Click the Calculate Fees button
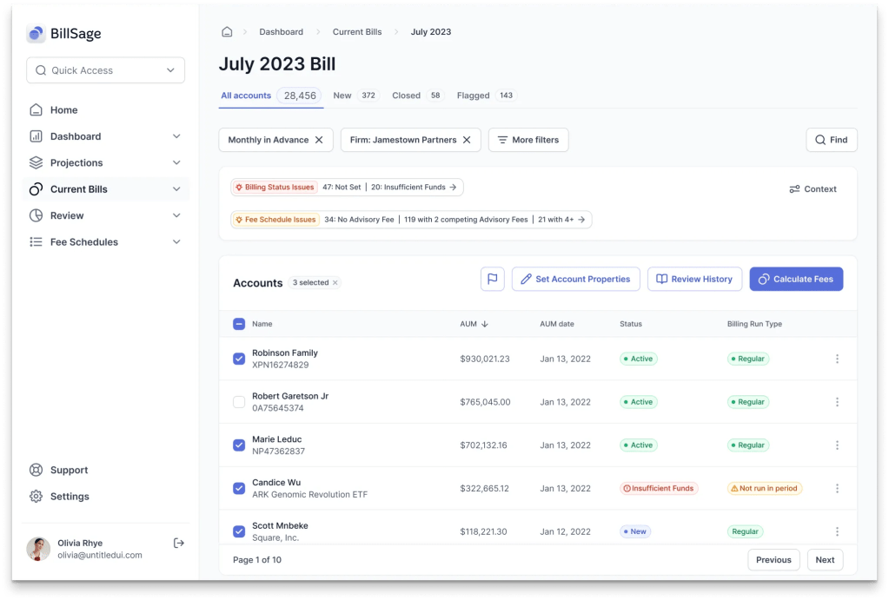Image resolution: width=889 pixels, height=600 pixels. (795, 279)
